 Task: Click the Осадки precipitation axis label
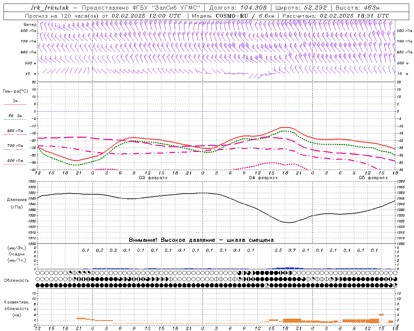pyautogui.click(x=17, y=254)
